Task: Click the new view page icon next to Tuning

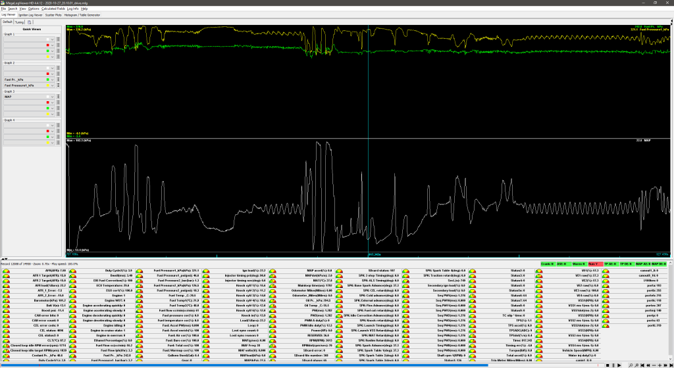Action: 29,22
